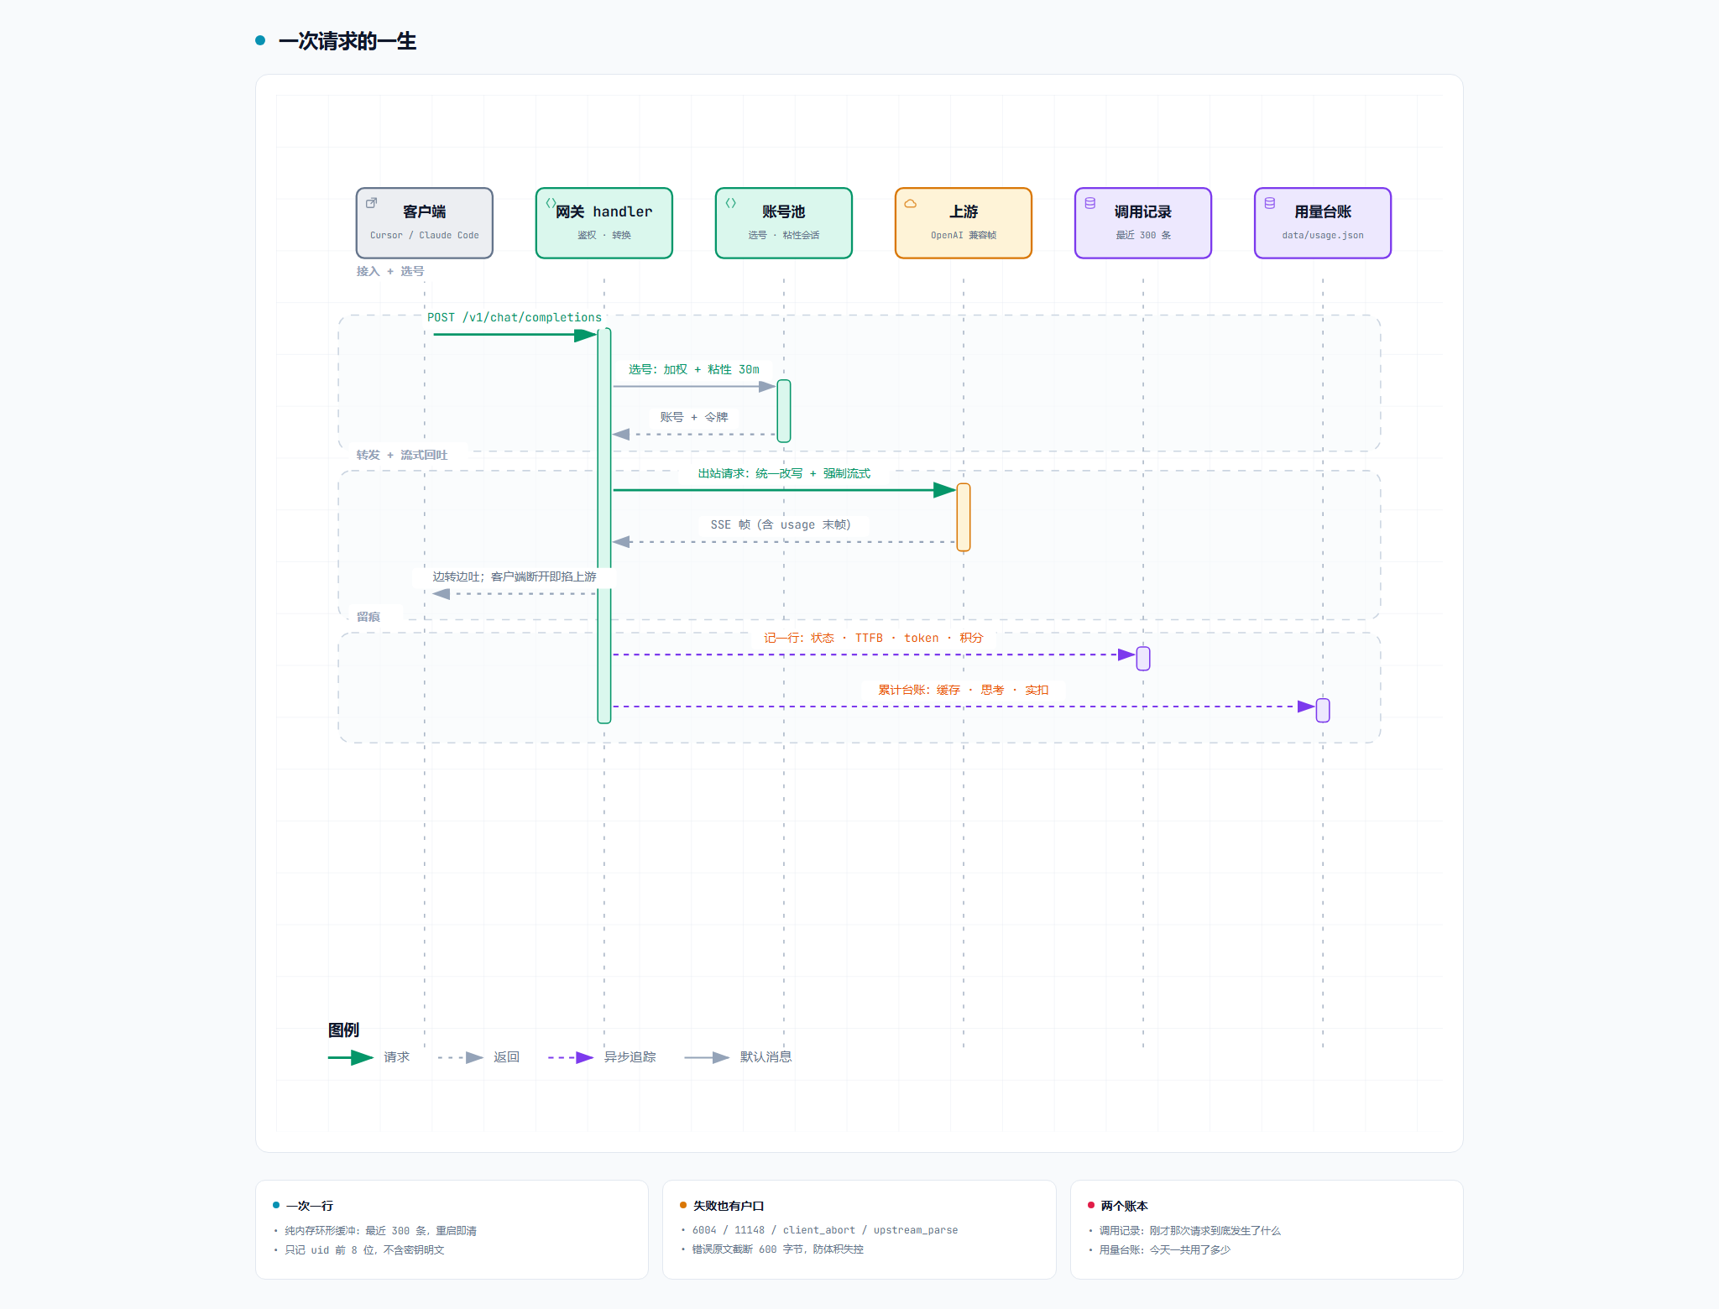Image resolution: width=1719 pixels, height=1309 pixels.
Task: Click the 累计台账 message label
Action: (x=964, y=690)
